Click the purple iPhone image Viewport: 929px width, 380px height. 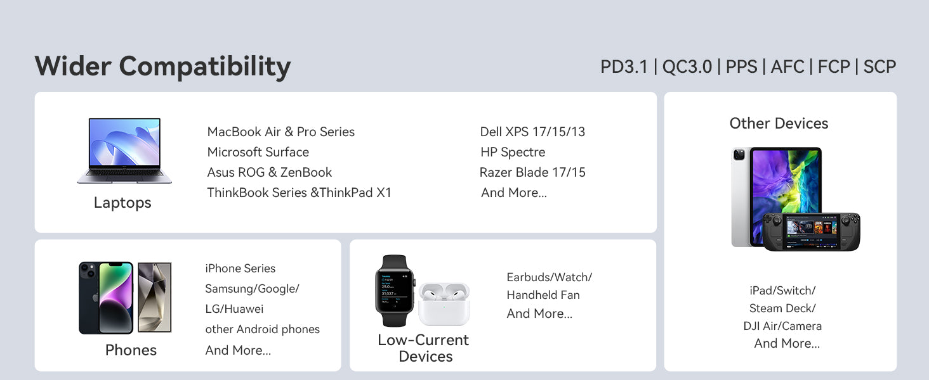pos(106,298)
